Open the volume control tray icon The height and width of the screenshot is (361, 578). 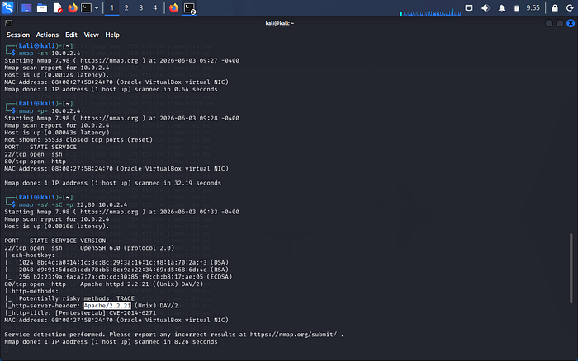pyautogui.click(x=486, y=7)
